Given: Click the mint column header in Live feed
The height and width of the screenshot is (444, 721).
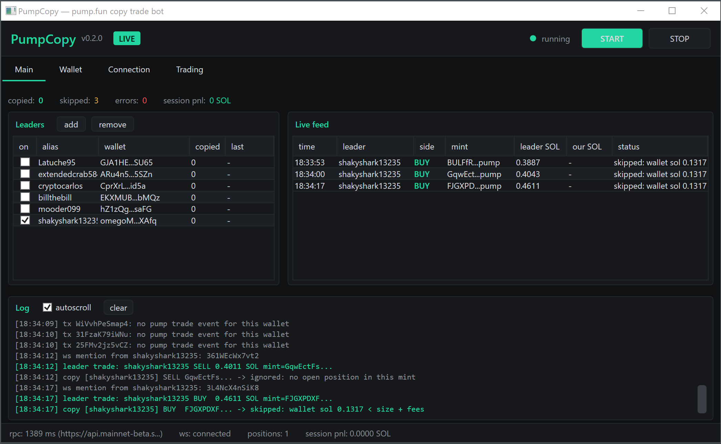Looking at the screenshot, I should point(480,147).
